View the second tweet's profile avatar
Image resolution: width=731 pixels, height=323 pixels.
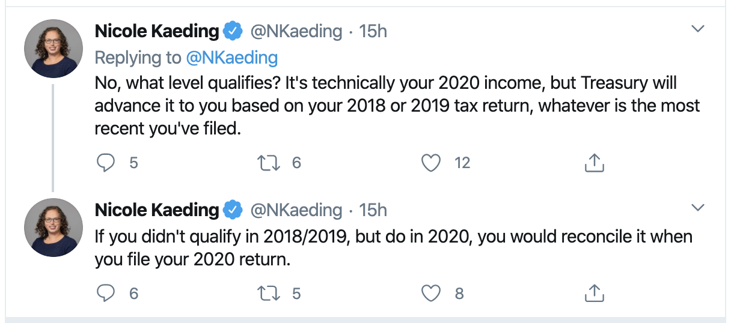tap(53, 227)
